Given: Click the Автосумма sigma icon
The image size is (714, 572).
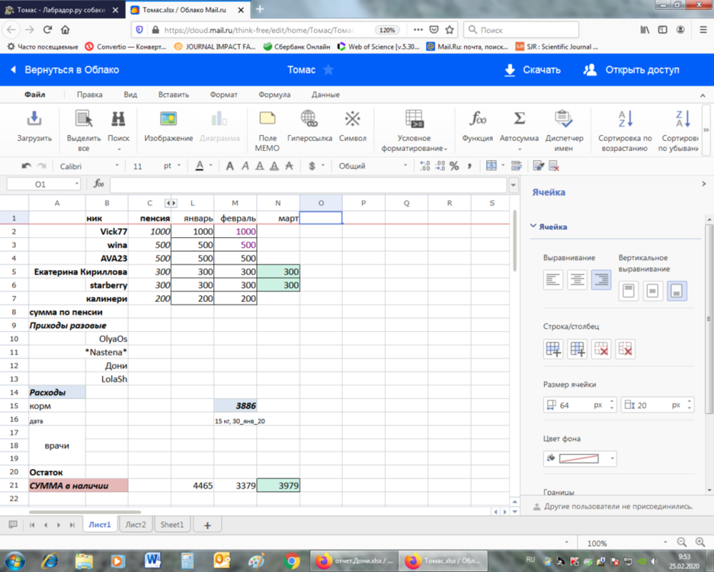Looking at the screenshot, I should coord(519,119).
